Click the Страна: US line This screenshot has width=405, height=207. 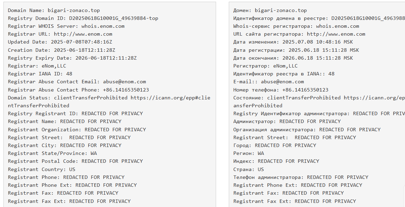pyautogui.click(x=248, y=169)
